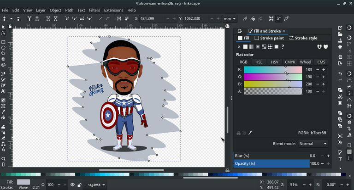Image resolution: width=354 pixels, height=190 pixels.
Task: Switch to the Stroke paint tab
Action: coord(269,38)
